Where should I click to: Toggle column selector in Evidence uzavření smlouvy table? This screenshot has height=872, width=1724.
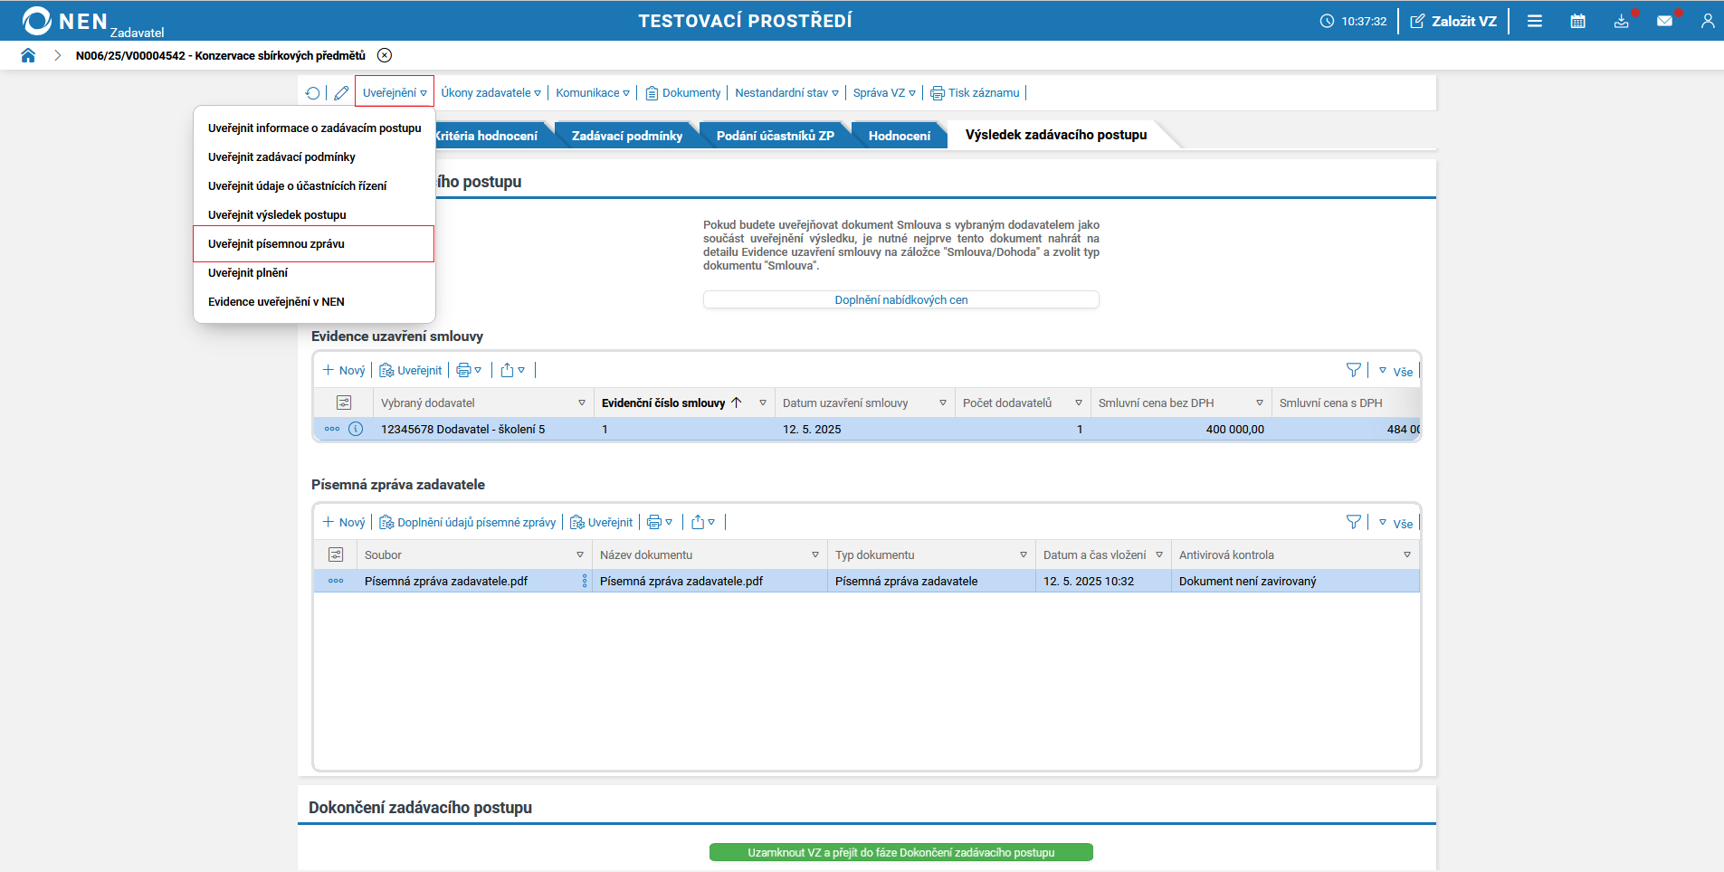coord(344,403)
